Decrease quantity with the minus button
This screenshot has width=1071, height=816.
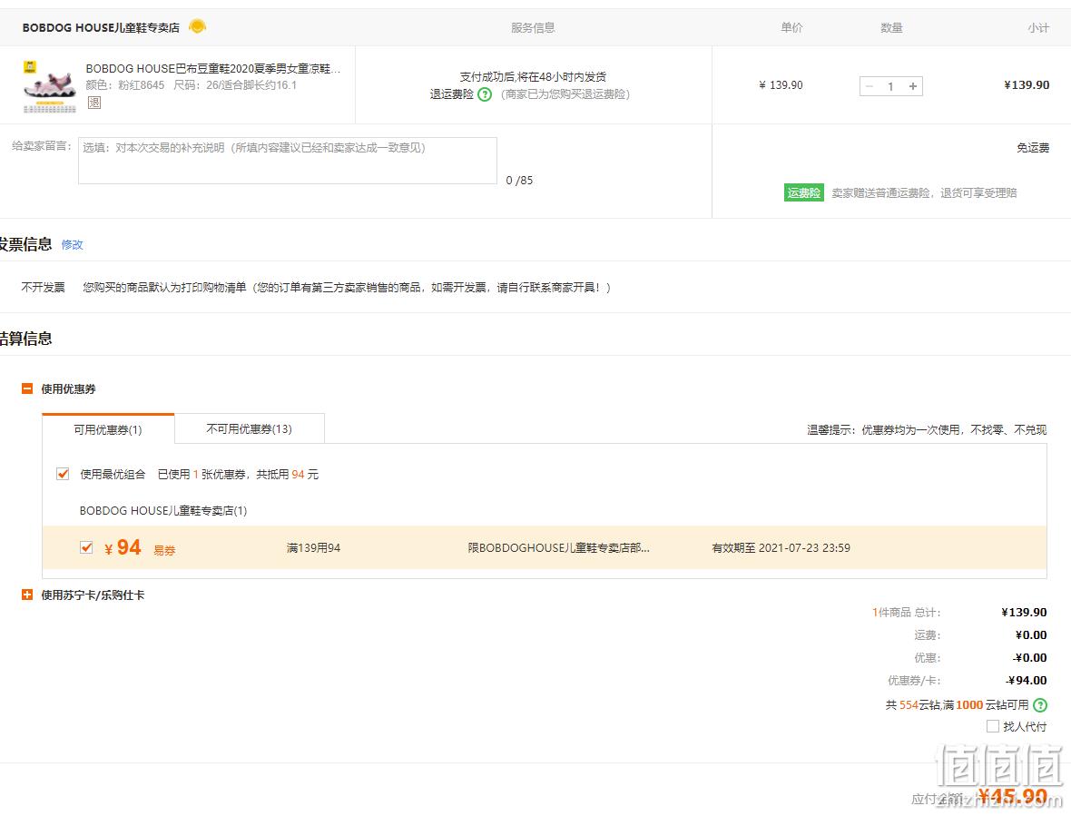(x=869, y=86)
